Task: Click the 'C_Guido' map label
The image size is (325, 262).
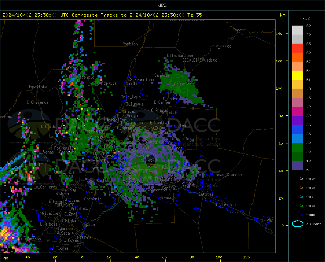Action: (x=48, y=126)
